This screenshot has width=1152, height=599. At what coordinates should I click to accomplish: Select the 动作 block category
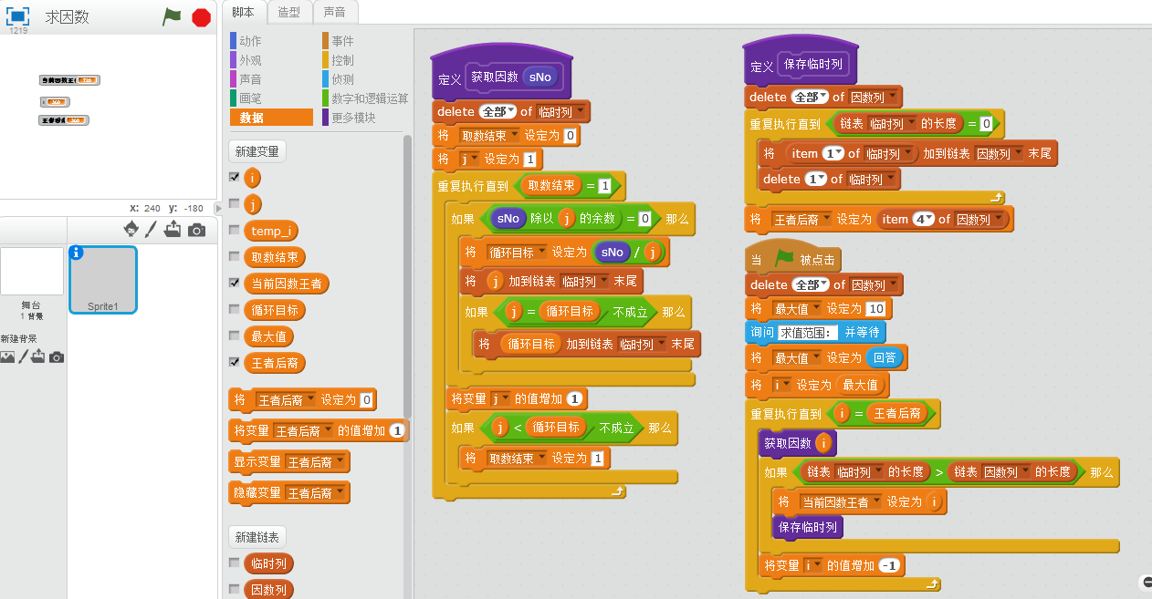pos(270,41)
